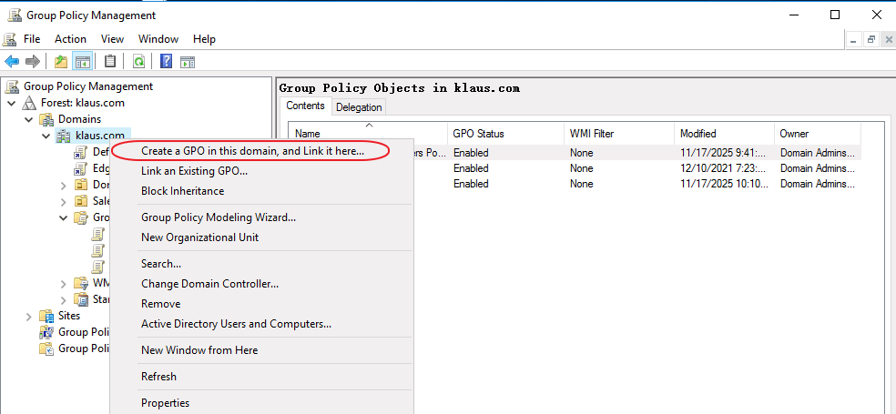Click the Up one level folder icon

(61, 62)
